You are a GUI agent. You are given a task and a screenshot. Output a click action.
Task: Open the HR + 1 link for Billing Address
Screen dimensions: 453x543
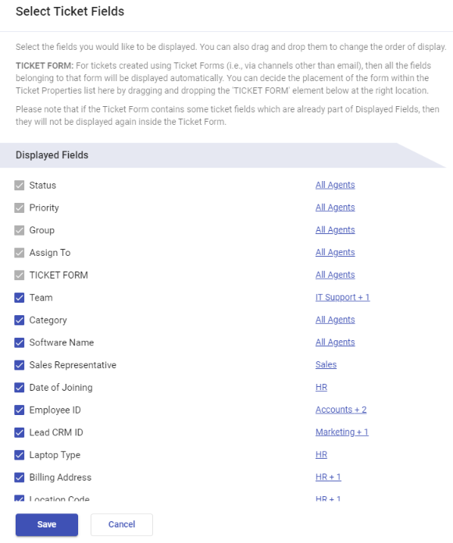pyautogui.click(x=328, y=477)
